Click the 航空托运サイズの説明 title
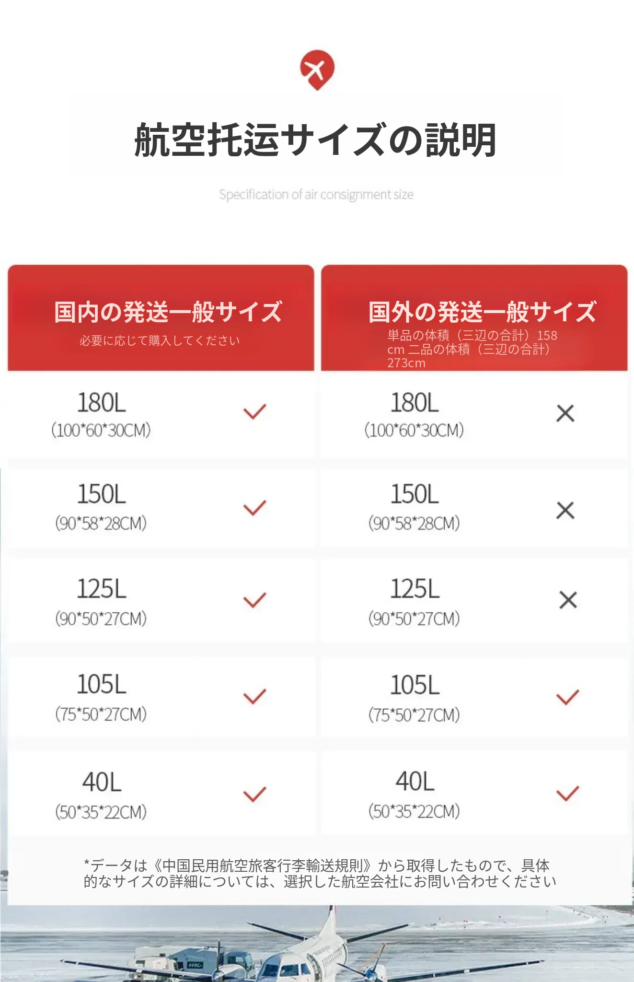 [315, 140]
